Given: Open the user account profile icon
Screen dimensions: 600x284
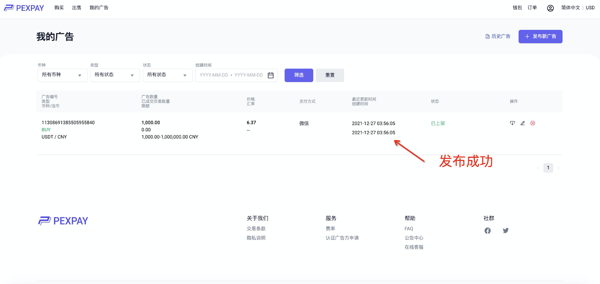Looking at the screenshot, I should coord(550,8).
